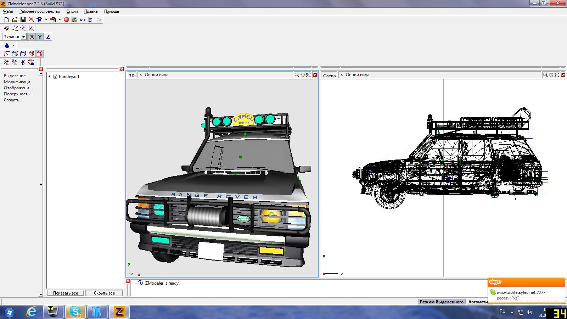Image resolution: width=567 pixels, height=319 pixels.
Task: Open the Помощь menu
Action: (x=112, y=11)
